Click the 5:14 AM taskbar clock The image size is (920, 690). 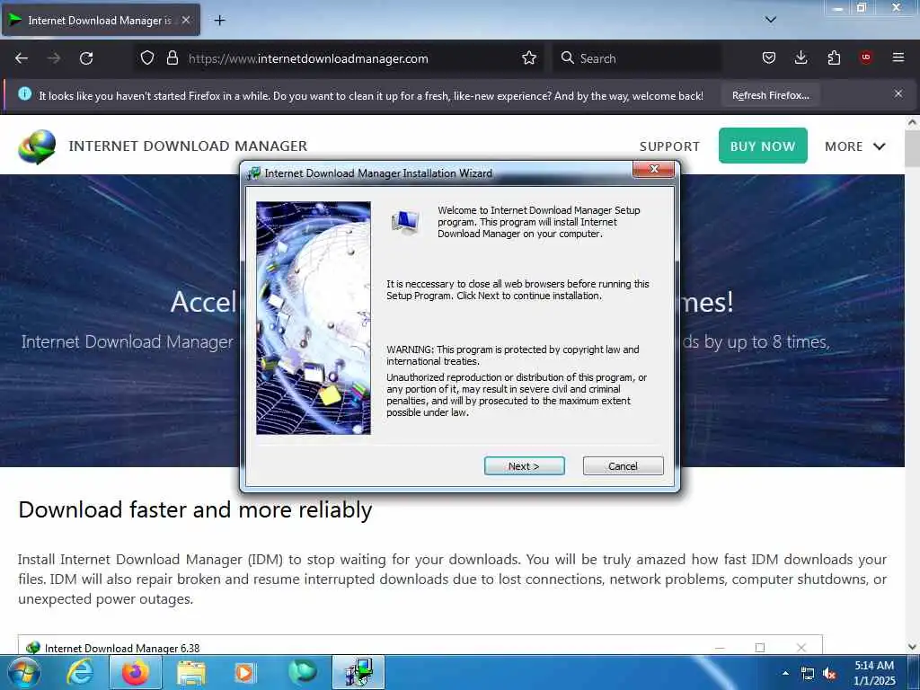pyautogui.click(x=874, y=672)
